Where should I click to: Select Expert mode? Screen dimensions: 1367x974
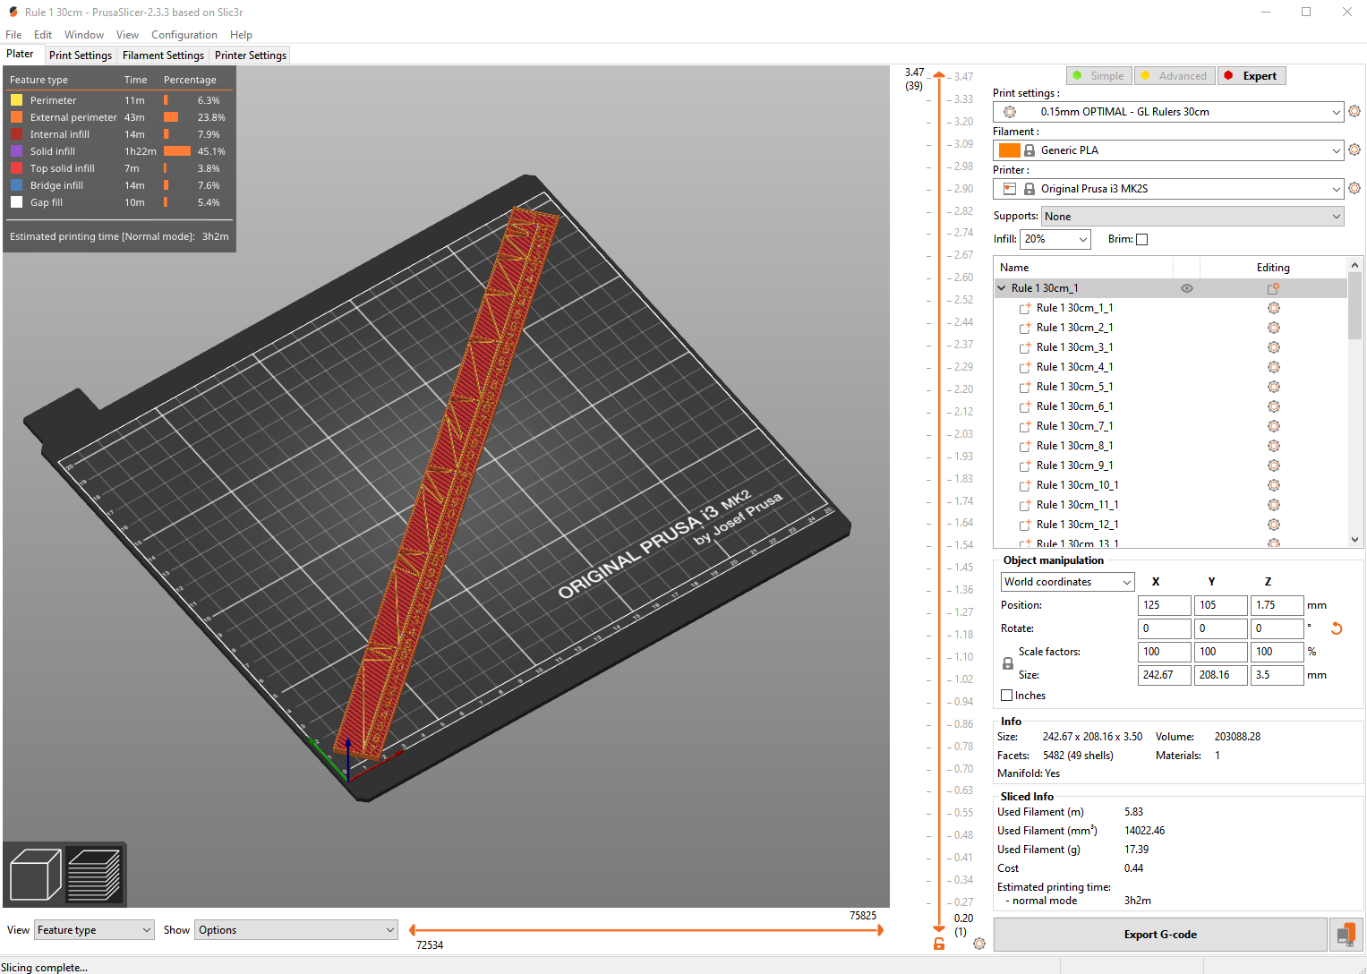1252,76
